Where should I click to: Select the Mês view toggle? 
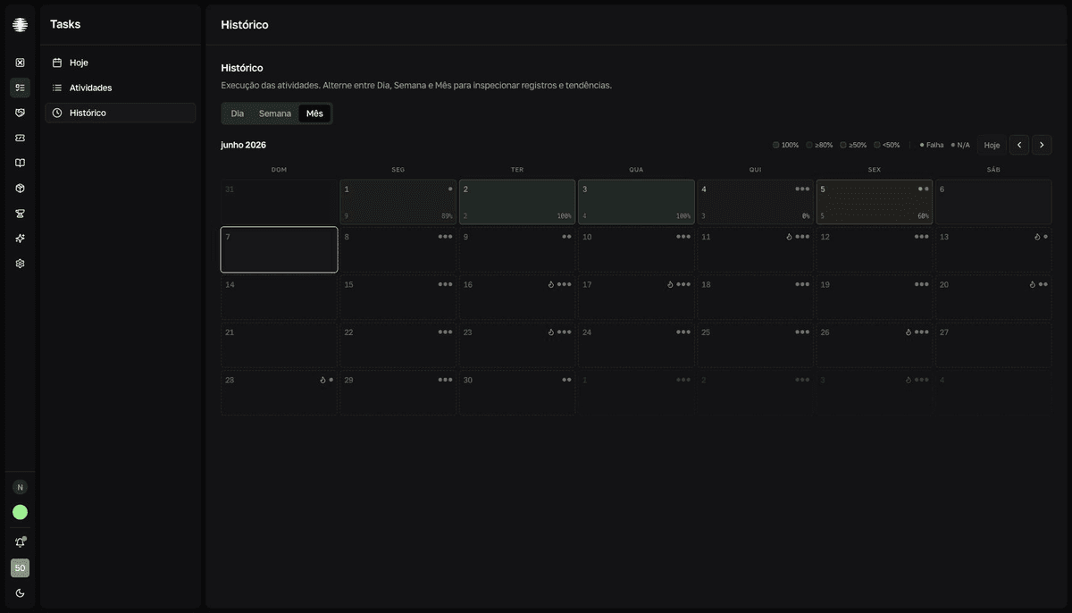coord(314,113)
